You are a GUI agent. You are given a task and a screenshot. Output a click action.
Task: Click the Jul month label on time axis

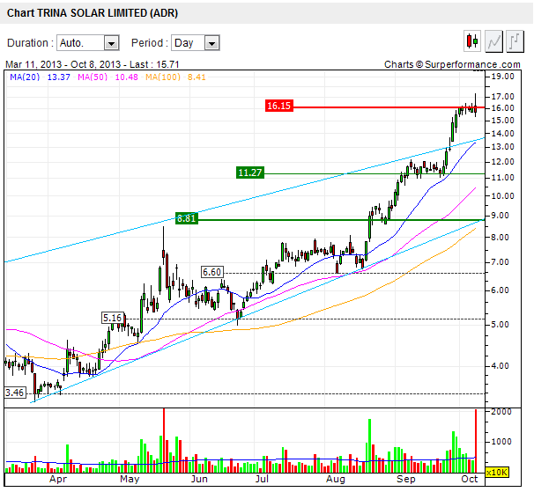[262, 479]
